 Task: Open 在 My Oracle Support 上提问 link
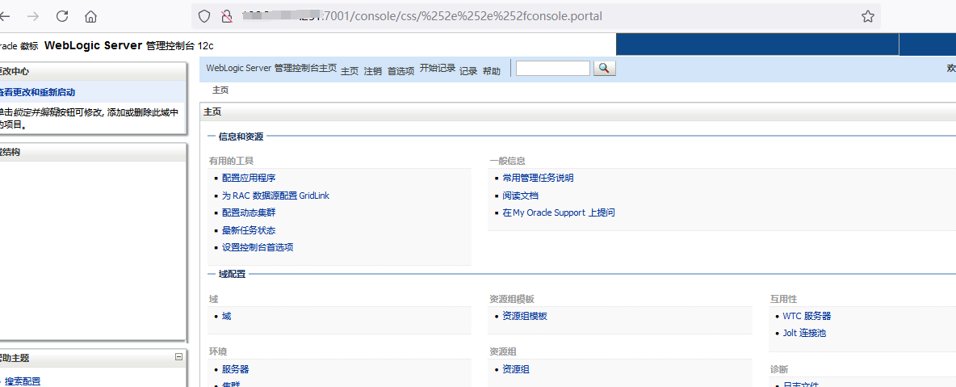point(559,213)
